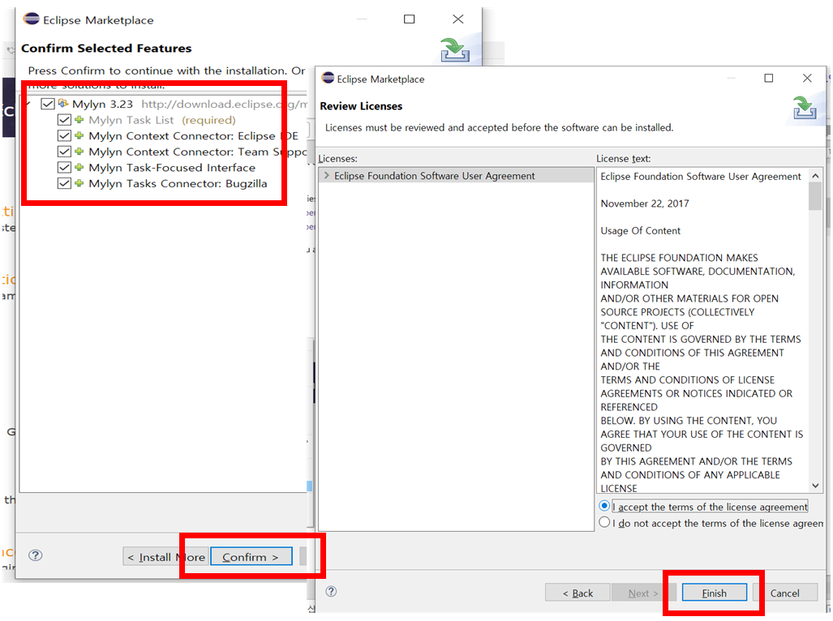
Task: Click the install icon in Confirm Features header
Action: tap(455, 50)
